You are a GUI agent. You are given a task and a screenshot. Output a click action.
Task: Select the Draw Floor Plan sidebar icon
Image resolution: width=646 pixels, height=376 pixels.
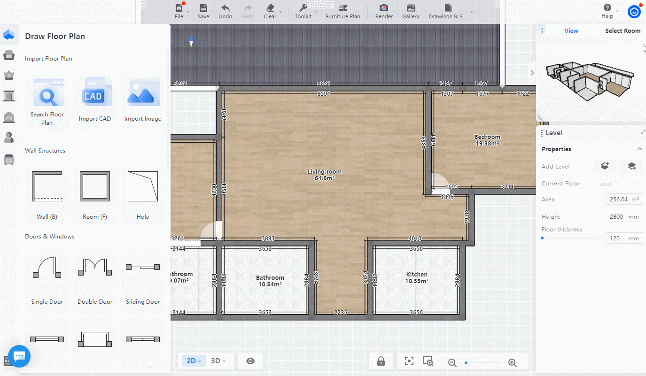(8, 35)
